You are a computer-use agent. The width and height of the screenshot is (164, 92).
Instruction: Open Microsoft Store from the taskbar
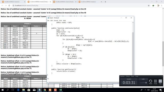(29, 90)
